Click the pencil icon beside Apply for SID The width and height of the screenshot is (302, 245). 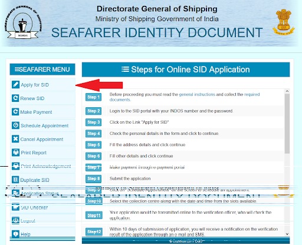click(x=15, y=85)
